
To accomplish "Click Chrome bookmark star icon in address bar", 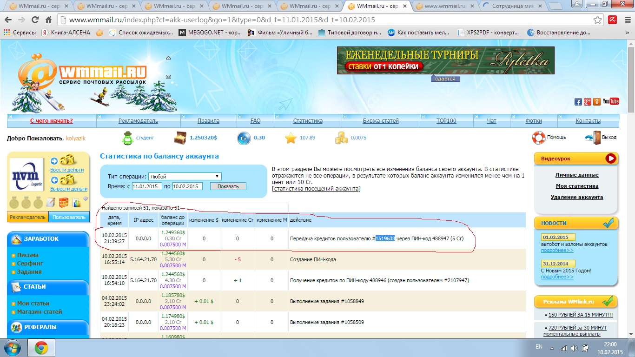I will (598, 20).
